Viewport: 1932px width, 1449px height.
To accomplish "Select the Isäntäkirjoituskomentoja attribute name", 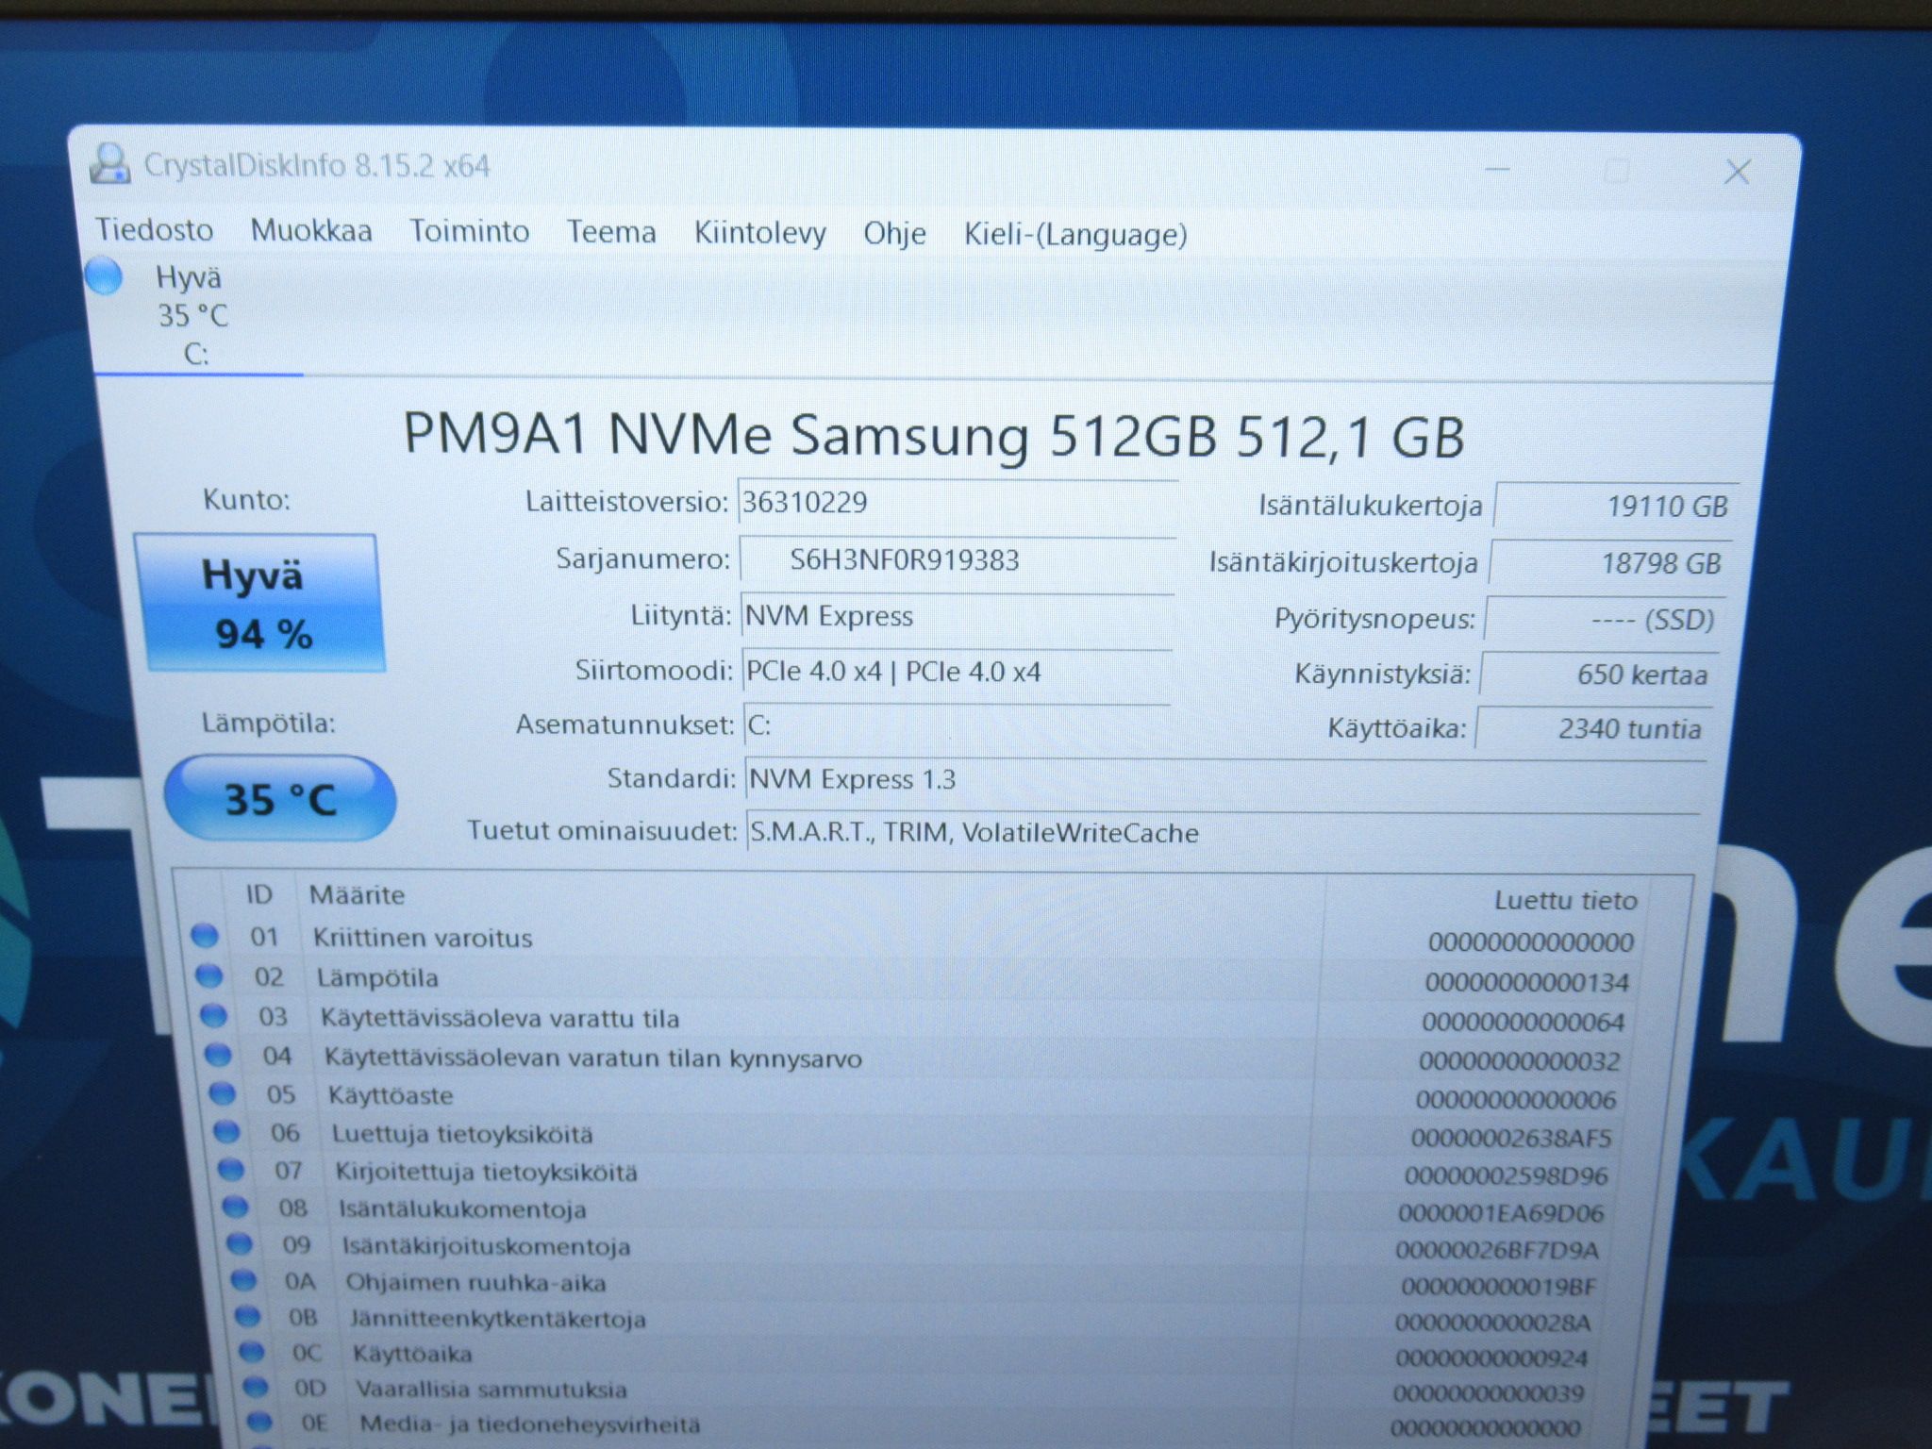I will 486,1246.
